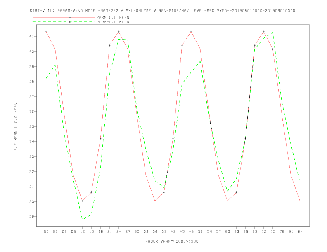Viewport: 327px width, 252px height.
Task: Click the red solid legend line sample
Action: pos(64,17)
